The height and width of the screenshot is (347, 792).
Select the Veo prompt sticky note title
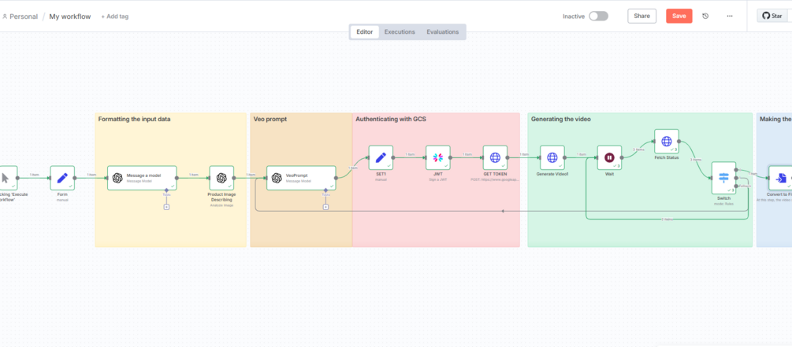[x=272, y=120]
